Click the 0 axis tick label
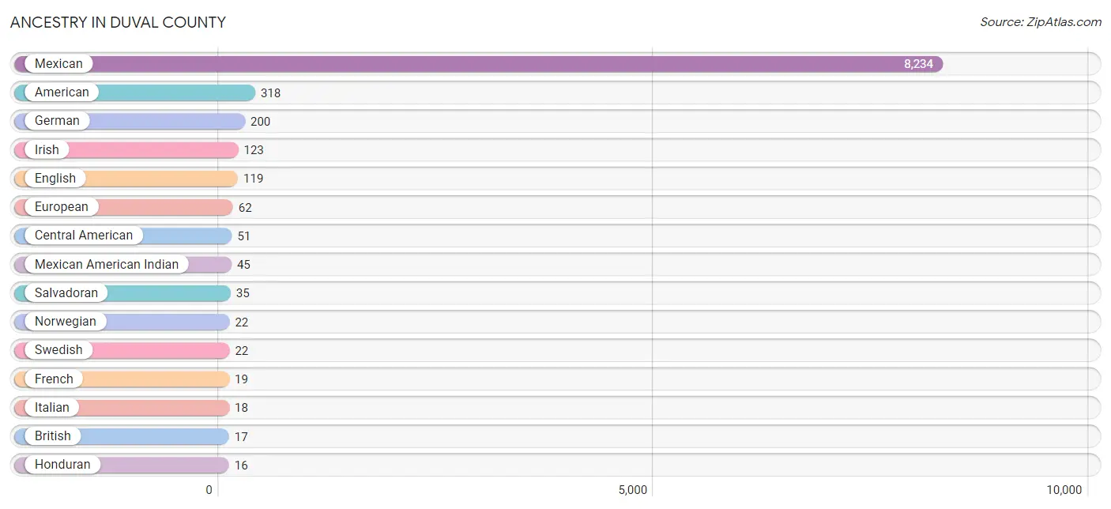This screenshot has height=509, width=1111. click(x=209, y=490)
